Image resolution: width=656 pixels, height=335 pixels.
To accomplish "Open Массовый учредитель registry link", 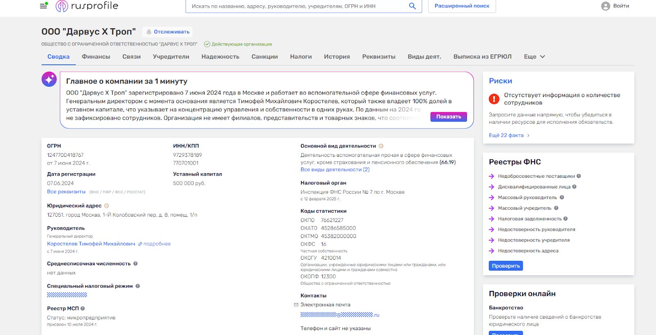I will pos(525,208).
